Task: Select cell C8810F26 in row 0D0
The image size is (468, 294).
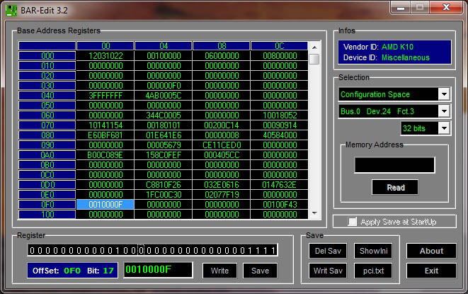Action: click(164, 185)
